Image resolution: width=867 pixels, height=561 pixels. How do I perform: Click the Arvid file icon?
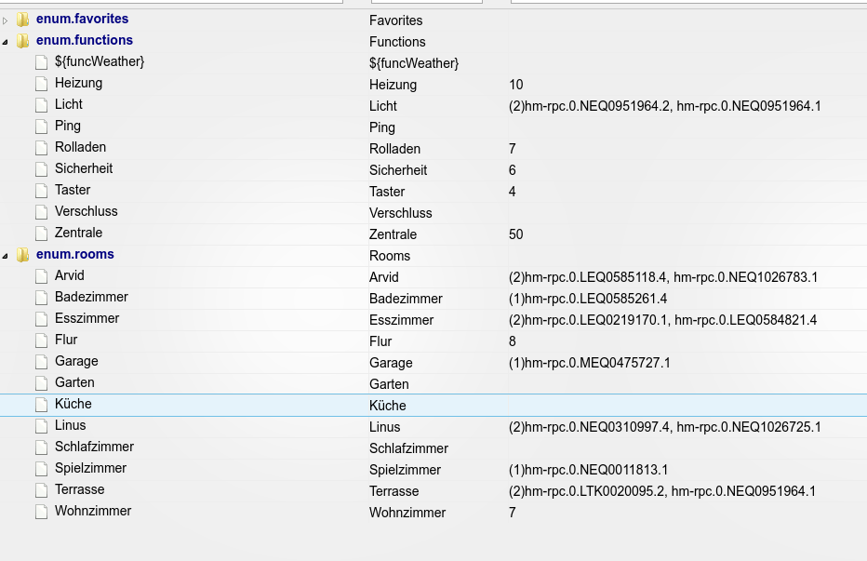(x=42, y=276)
